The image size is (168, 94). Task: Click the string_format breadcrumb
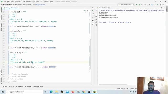(27, 5)
